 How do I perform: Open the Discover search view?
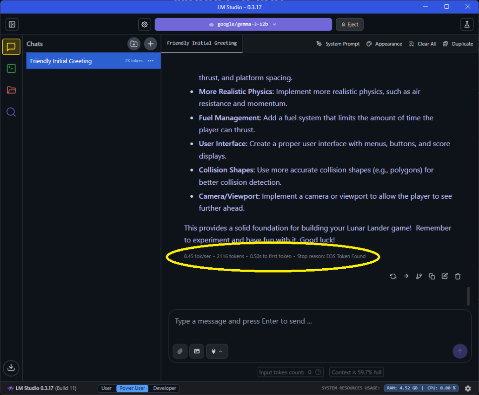[x=11, y=112]
